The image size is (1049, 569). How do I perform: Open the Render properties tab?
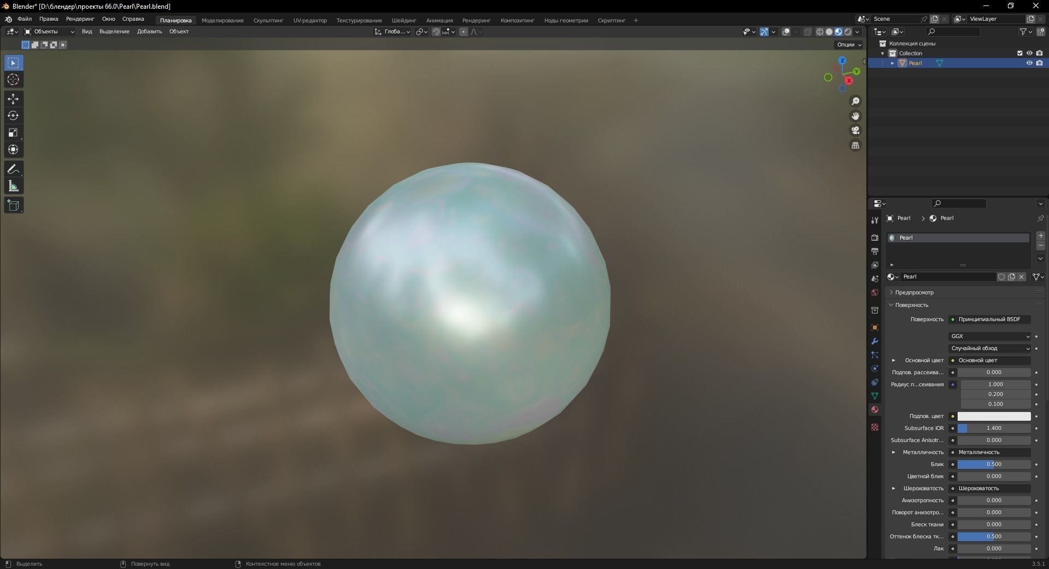point(875,237)
